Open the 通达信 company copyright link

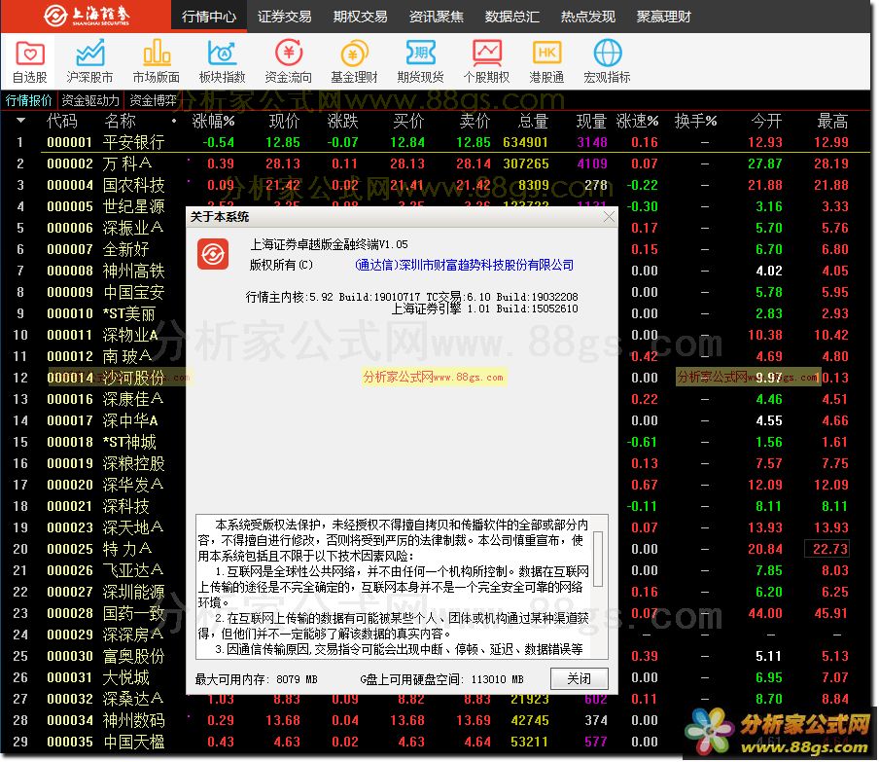(464, 265)
